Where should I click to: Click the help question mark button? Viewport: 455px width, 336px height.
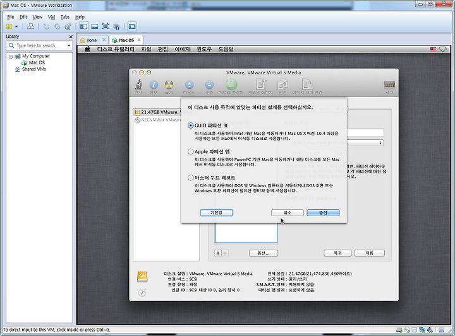pos(142,293)
